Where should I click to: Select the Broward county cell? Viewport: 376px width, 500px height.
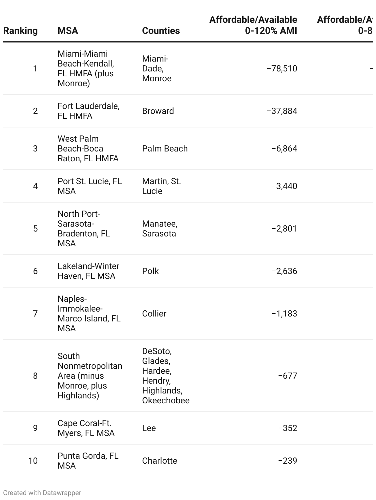[x=158, y=111]
